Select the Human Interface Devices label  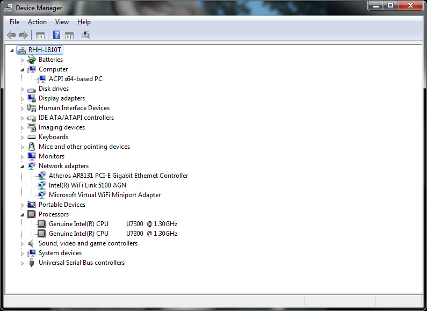pos(74,108)
